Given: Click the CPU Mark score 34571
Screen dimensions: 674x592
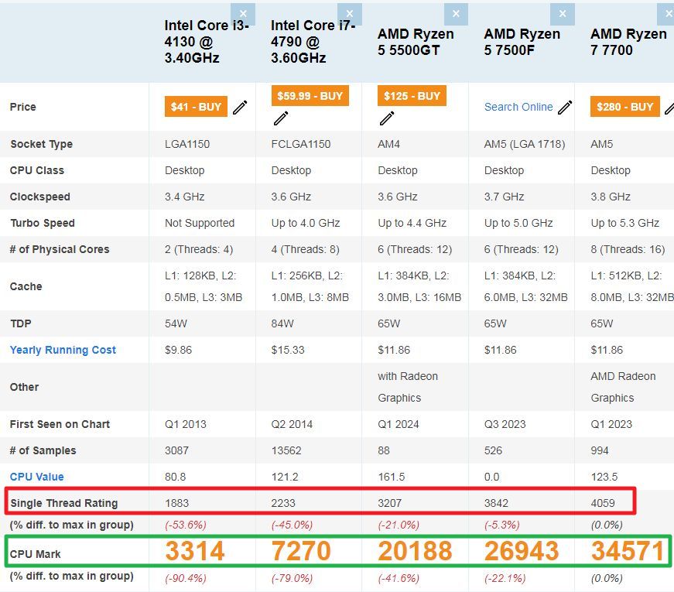Looking at the screenshot, I should (628, 551).
